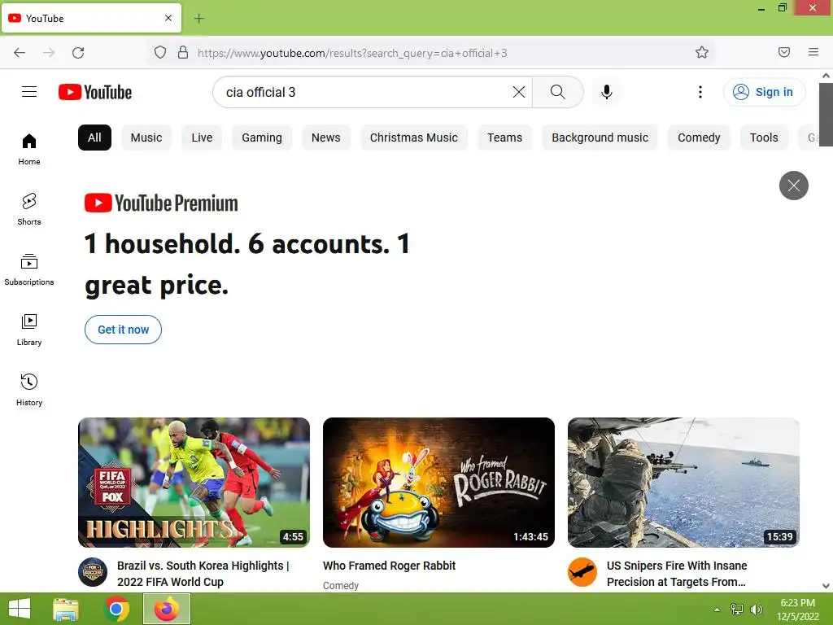Dismiss the YouTube Premium promo banner
Image resolution: width=833 pixels, height=625 pixels.
(x=794, y=186)
